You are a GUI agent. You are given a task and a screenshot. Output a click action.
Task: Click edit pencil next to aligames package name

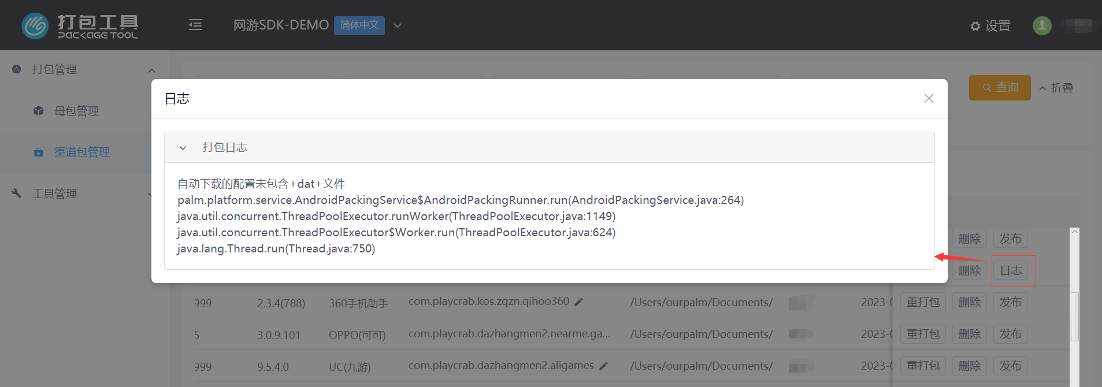[x=604, y=366]
